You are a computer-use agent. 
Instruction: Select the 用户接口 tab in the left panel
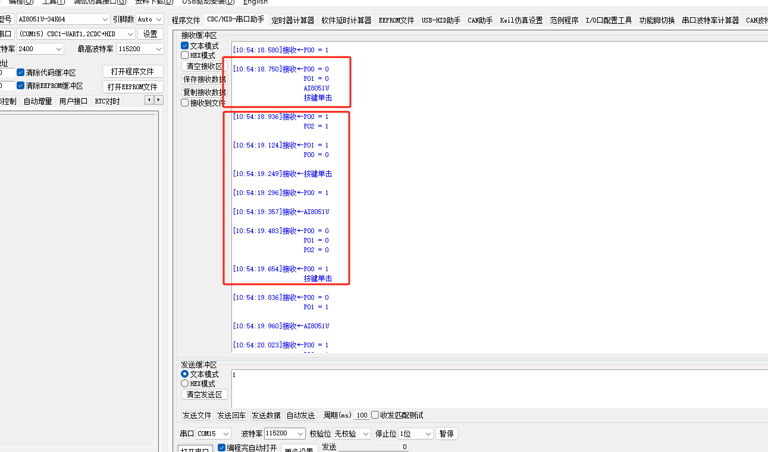[73, 101]
